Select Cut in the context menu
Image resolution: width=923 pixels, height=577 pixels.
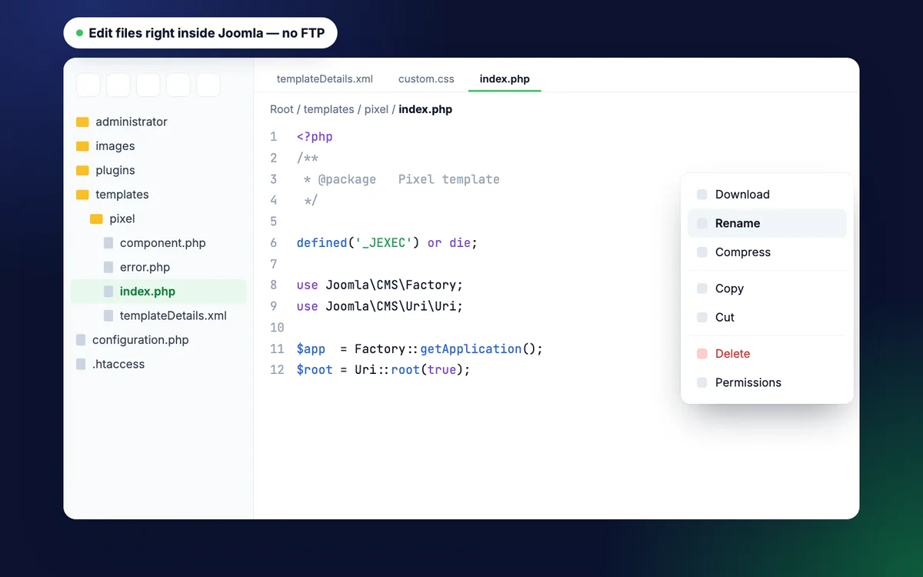pos(767,317)
